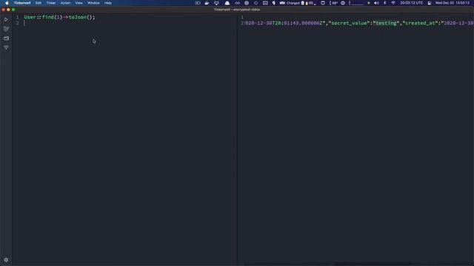Click the clock-like menu bar icon
The image size is (474, 266).
256,3
